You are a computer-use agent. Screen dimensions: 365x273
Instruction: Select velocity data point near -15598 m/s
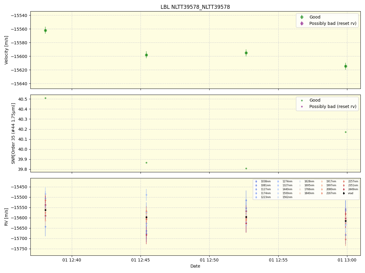pyautogui.click(x=146, y=55)
